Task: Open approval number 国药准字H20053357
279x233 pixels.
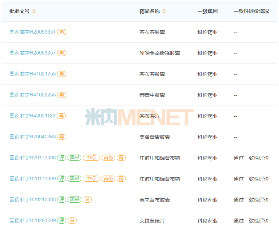Action: pos(33,53)
